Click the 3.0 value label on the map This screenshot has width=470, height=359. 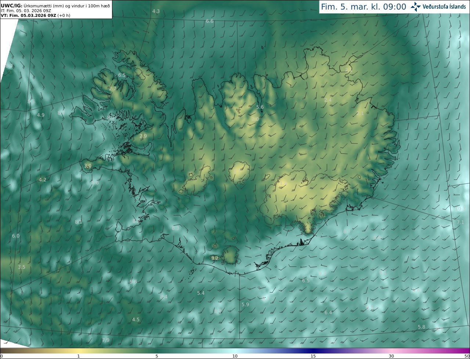[x=88, y=166]
